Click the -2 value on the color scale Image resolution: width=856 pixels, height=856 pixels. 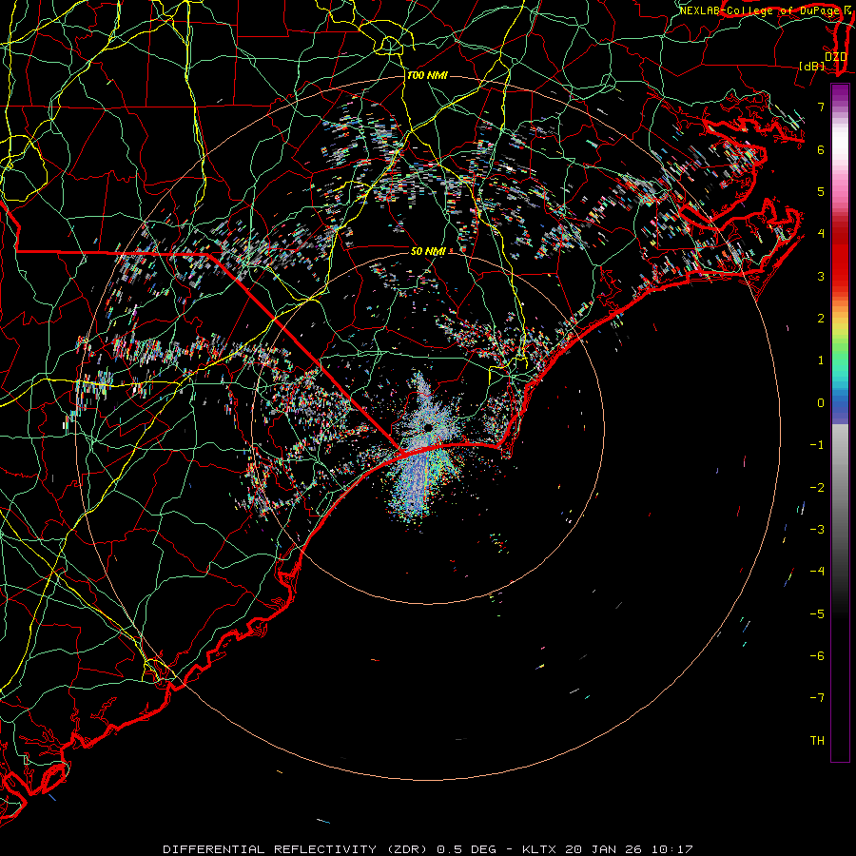coord(817,488)
